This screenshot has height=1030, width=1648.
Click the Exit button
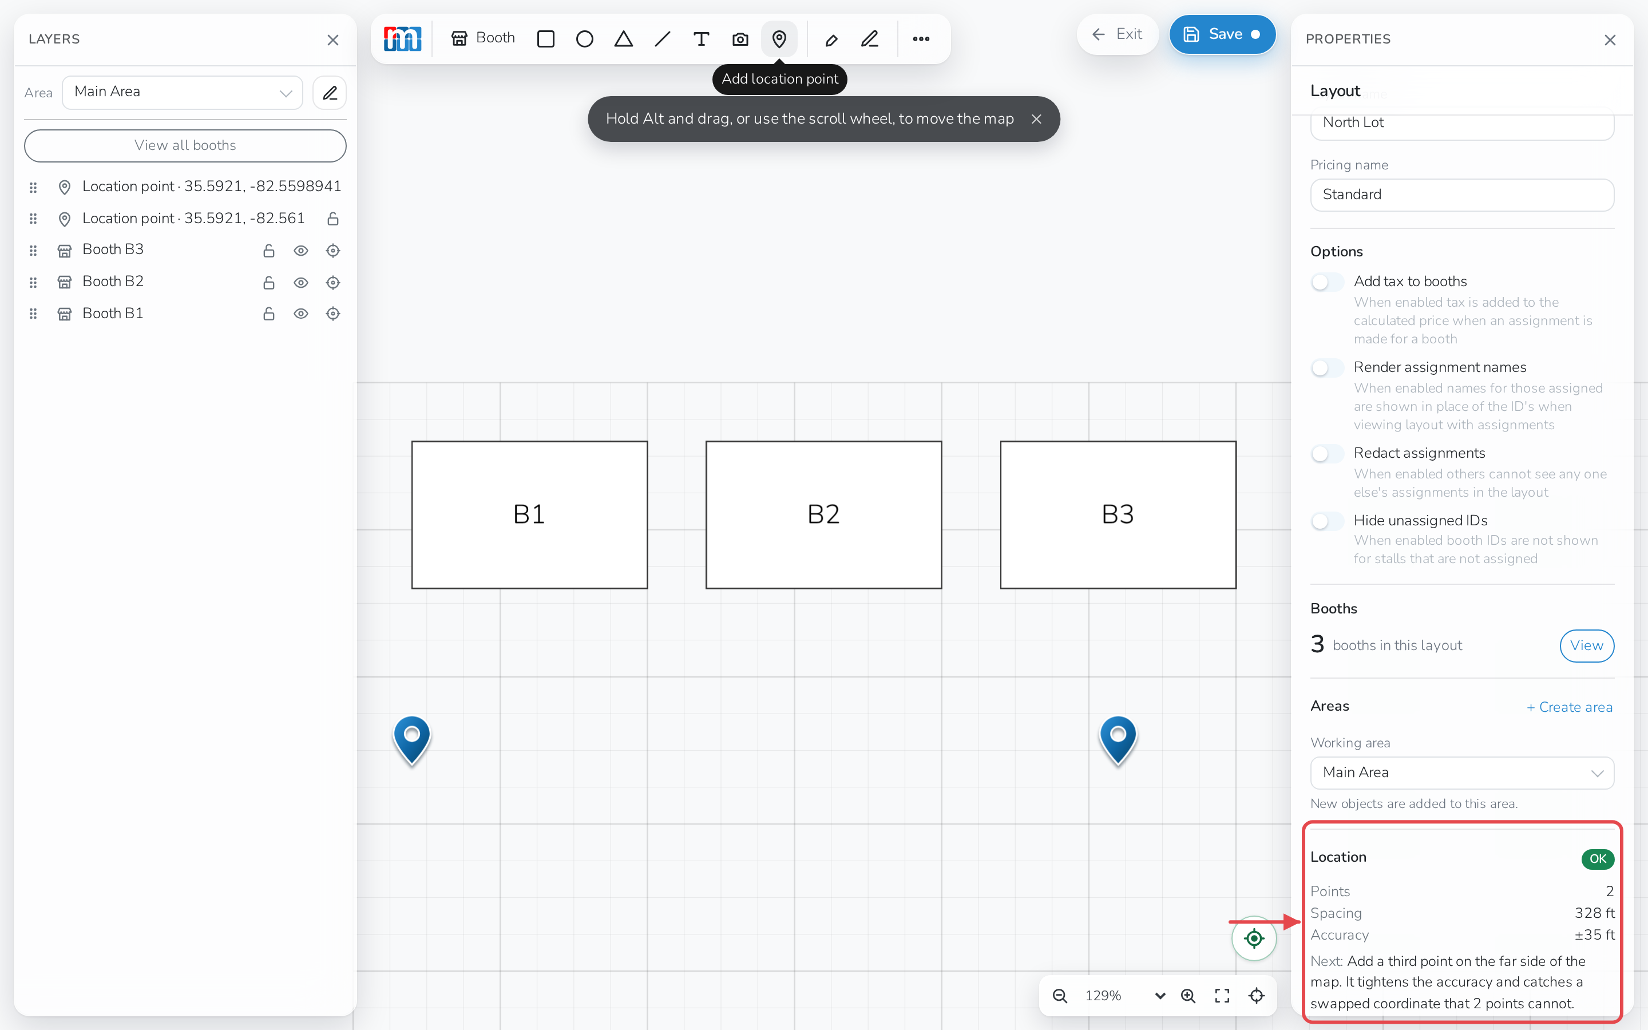(1117, 34)
